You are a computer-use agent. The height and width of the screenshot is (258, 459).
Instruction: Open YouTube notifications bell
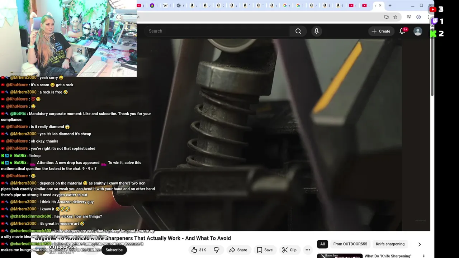point(402,31)
